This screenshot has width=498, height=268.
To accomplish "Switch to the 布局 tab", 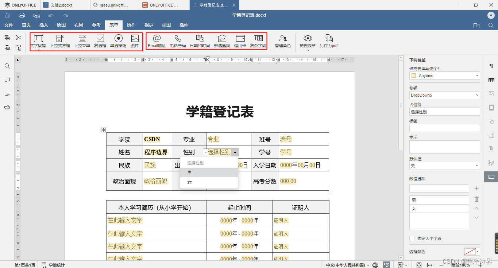I will click(x=79, y=25).
